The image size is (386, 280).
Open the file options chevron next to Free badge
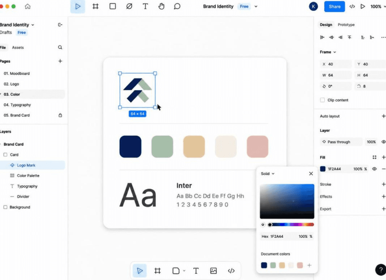click(256, 7)
